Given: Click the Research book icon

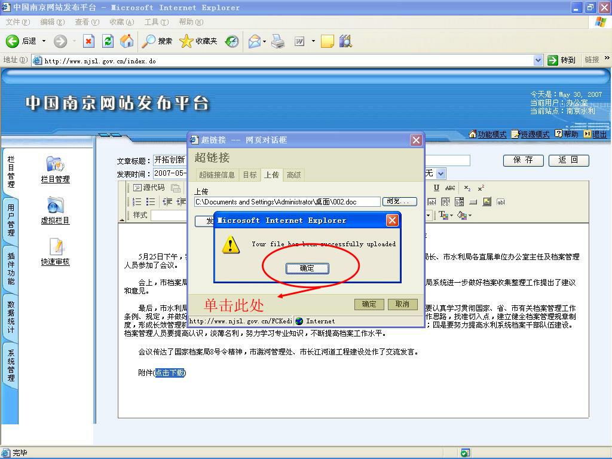Looking at the screenshot, I should pos(345,41).
